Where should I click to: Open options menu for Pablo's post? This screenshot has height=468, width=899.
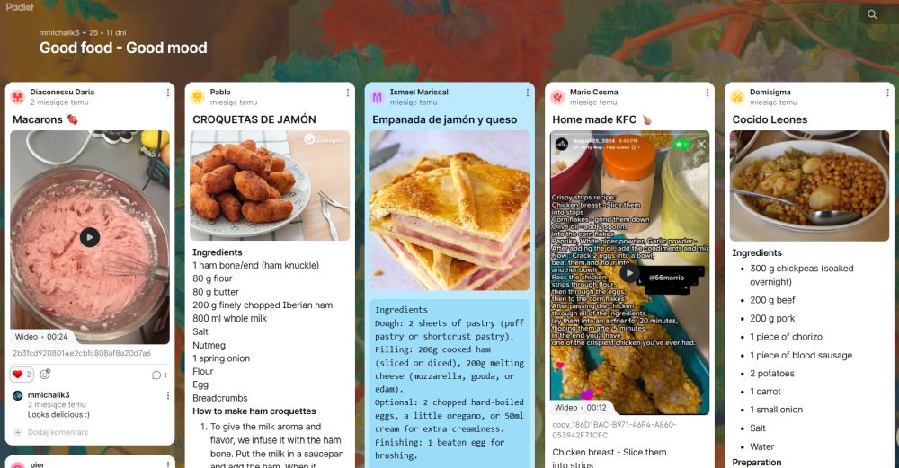[347, 93]
